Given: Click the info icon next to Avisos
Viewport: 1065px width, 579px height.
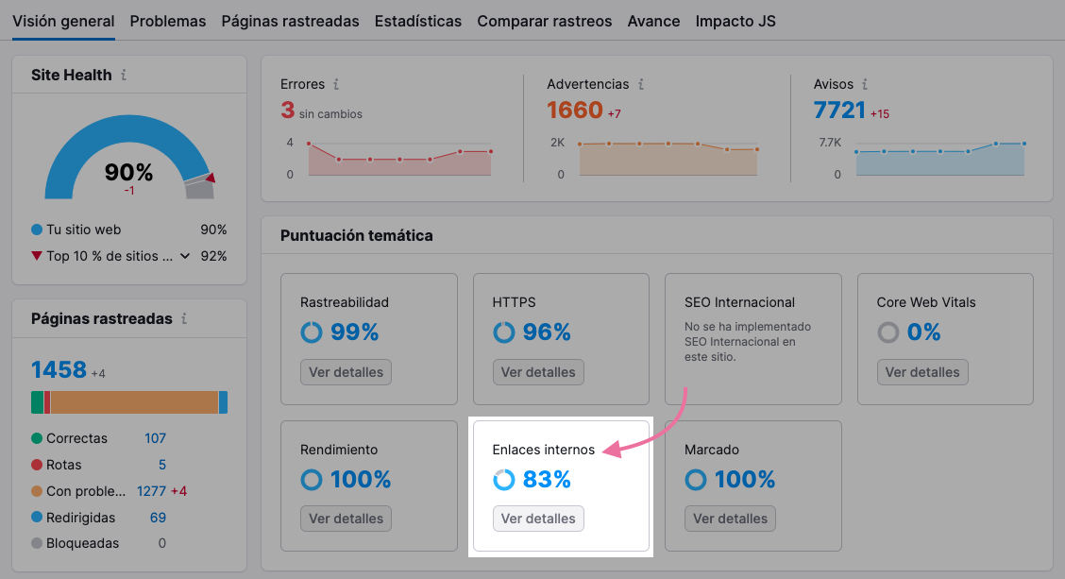Looking at the screenshot, I should coord(867,84).
